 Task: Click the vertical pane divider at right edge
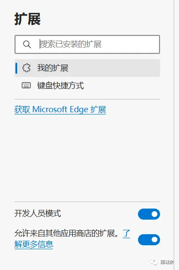(174, 135)
